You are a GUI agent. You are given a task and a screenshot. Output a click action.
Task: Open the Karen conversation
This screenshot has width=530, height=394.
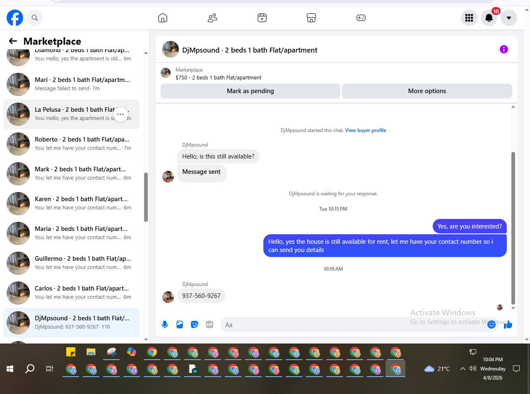(71, 204)
